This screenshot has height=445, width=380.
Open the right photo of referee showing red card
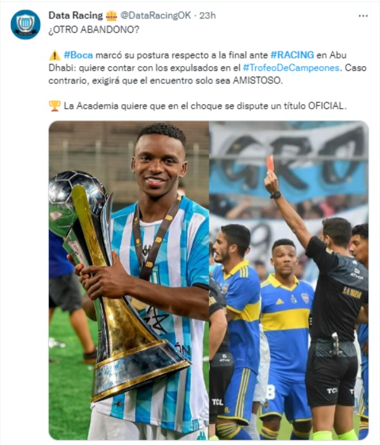click(289, 281)
